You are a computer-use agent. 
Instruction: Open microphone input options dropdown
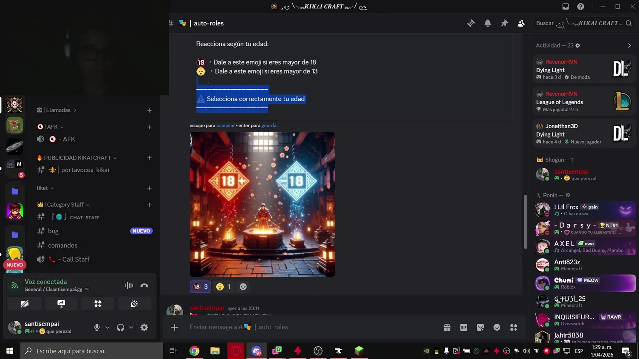click(107, 328)
